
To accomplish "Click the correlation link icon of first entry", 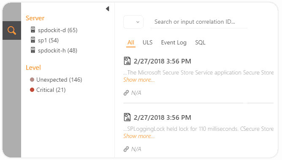I will pos(126,93).
